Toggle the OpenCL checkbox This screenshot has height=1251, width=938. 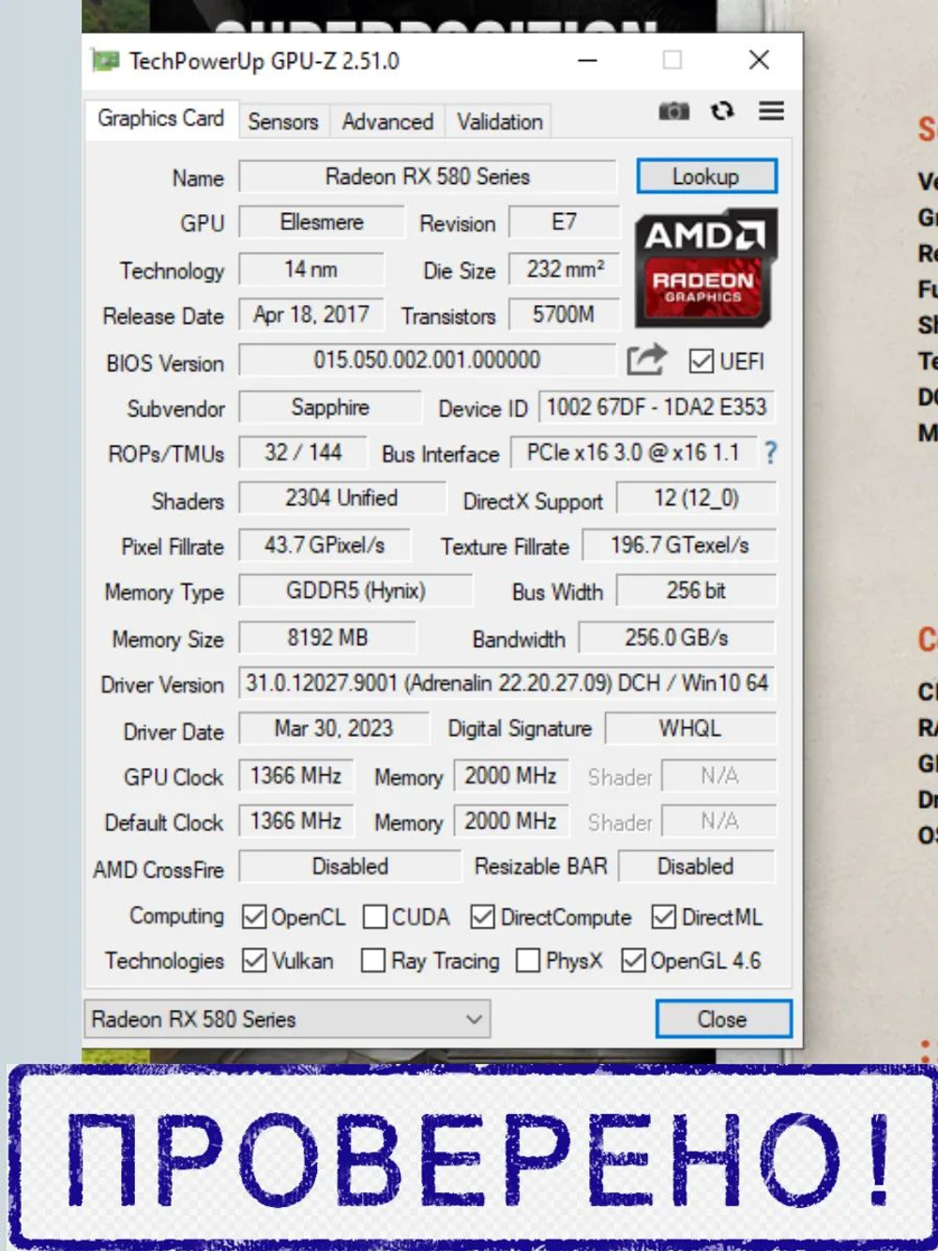click(254, 917)
